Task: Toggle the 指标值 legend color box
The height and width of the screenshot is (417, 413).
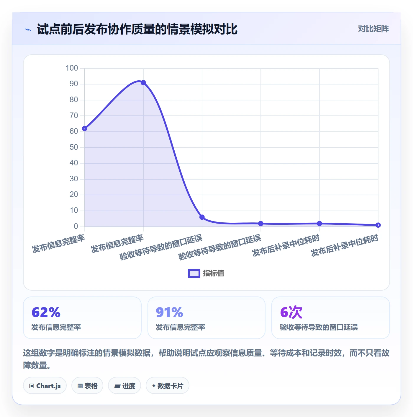Action: tap(194, 273)
